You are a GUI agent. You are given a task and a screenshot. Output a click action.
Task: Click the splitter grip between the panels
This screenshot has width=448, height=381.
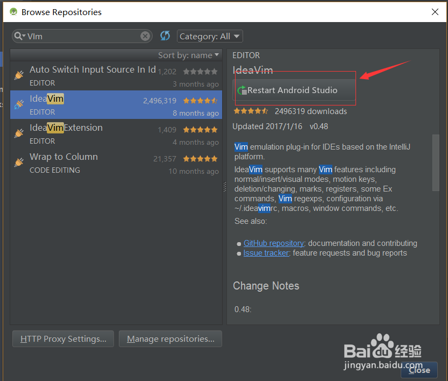click(225, 187)
